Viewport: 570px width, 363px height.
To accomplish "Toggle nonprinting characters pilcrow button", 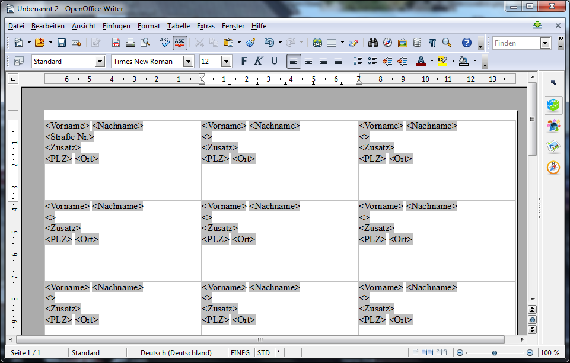I will [432, 43].
